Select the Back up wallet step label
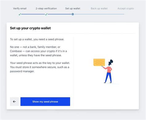 [x=99, y=8]
